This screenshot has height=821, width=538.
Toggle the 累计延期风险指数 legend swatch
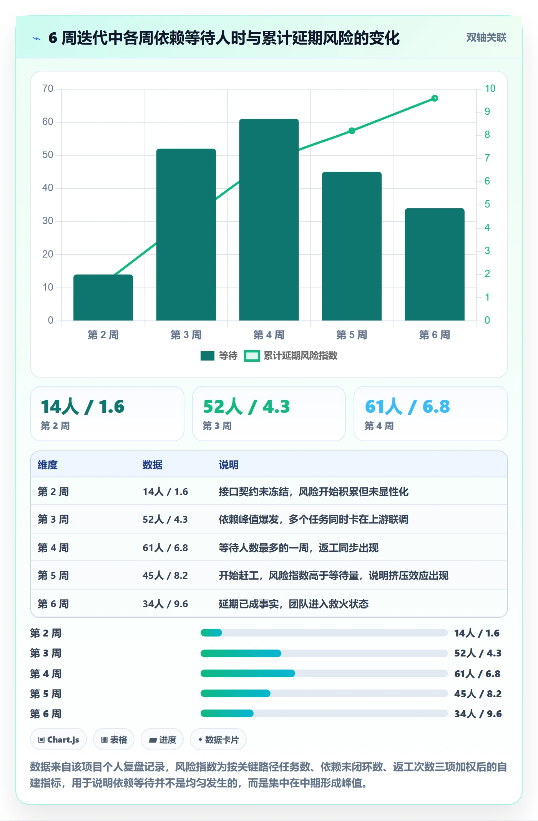point(252,356)
